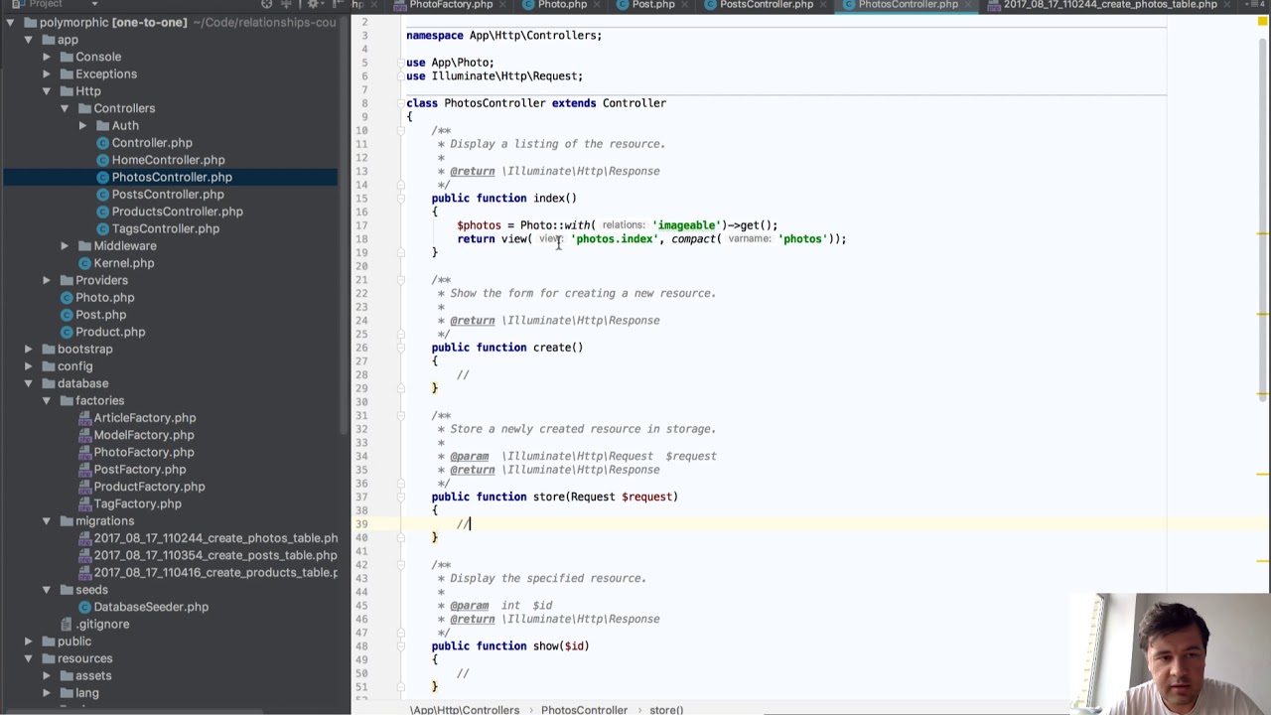Expand the config folder arrow
Screen dimensions: 1271x715
point(29,366)
